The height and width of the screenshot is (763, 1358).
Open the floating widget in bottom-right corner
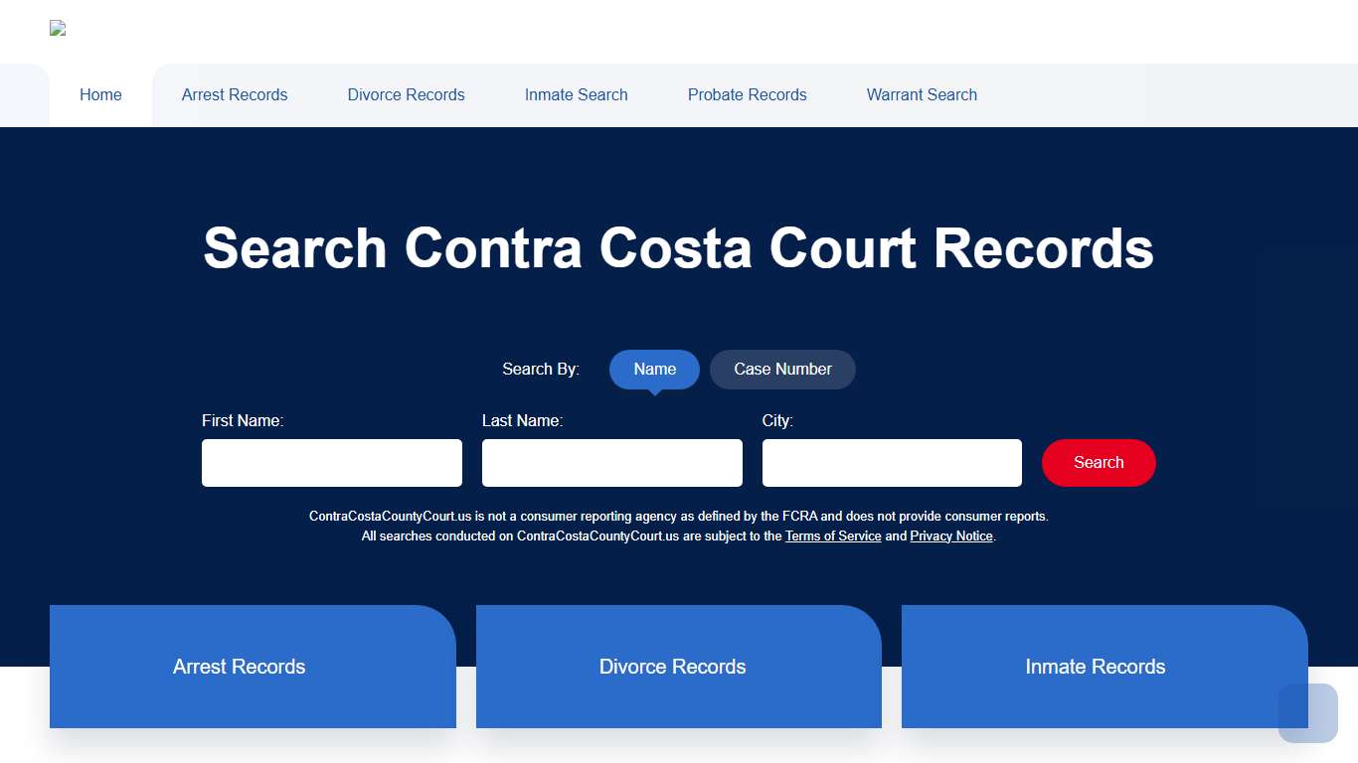click(x=1307, y=713)
